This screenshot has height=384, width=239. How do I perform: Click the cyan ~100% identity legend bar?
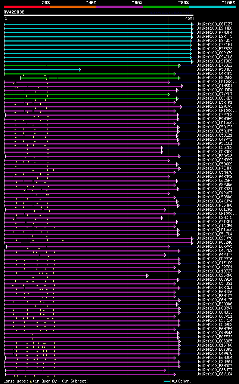tap(212, 7)
